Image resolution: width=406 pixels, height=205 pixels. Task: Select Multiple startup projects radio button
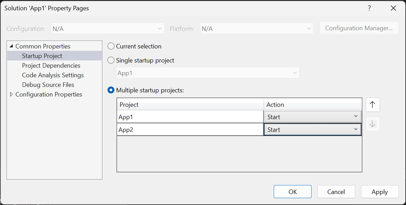point(111,90)
